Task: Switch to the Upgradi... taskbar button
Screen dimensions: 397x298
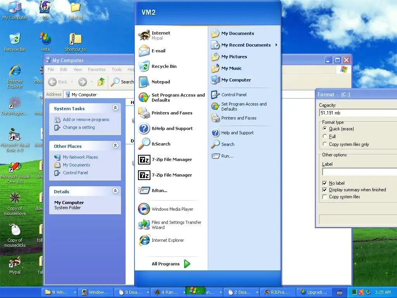Action: [313, 292]
